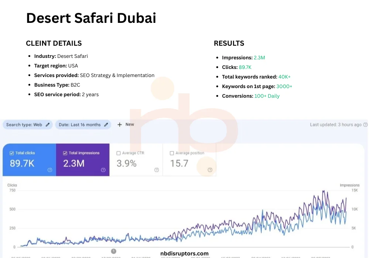The height and width of the screenshot is (258, 369).
Task: Select the 2.3M total impressions value
Action: point(74,163)
